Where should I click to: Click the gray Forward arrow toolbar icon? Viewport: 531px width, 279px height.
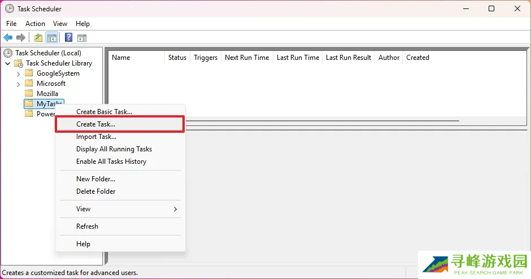(x=21, y=38)
